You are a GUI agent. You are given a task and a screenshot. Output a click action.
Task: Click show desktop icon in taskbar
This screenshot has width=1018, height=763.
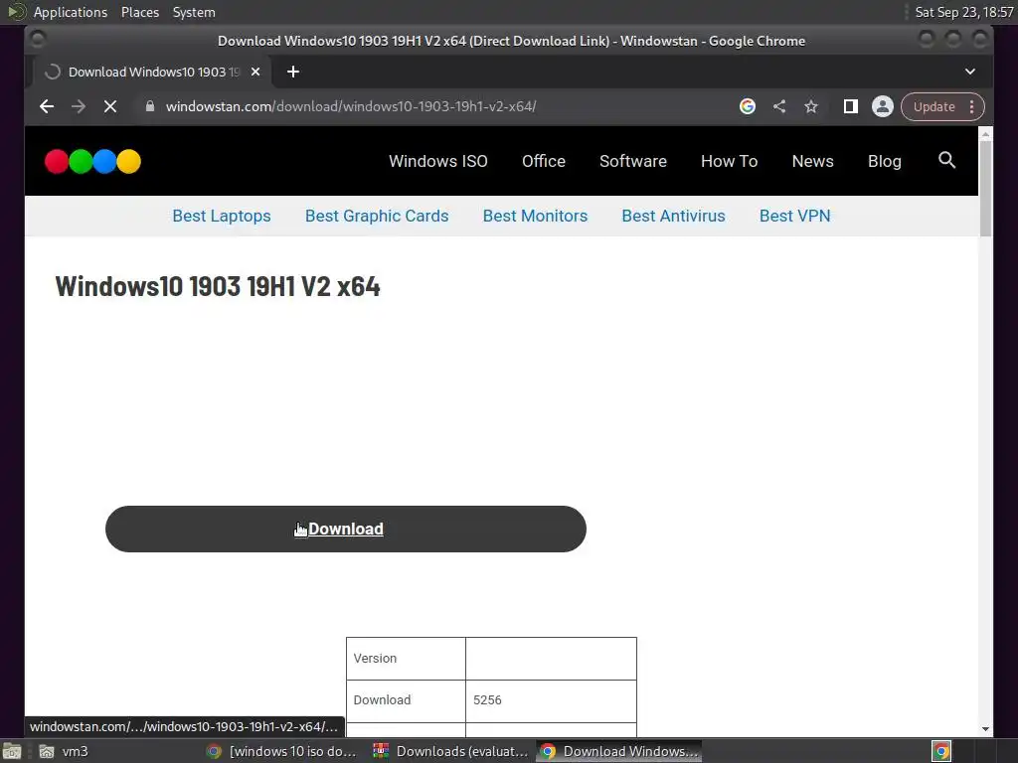coord(12,751)
